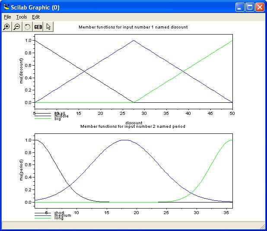Activate the arrow pointer pick tool
This screenshot has height=231, width=267.
click(x=48, y=27)
